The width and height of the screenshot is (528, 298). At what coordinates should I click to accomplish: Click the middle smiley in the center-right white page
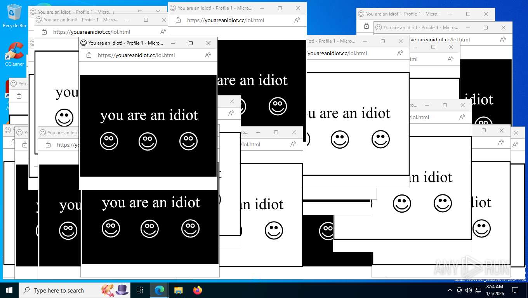tap(340, 139)
